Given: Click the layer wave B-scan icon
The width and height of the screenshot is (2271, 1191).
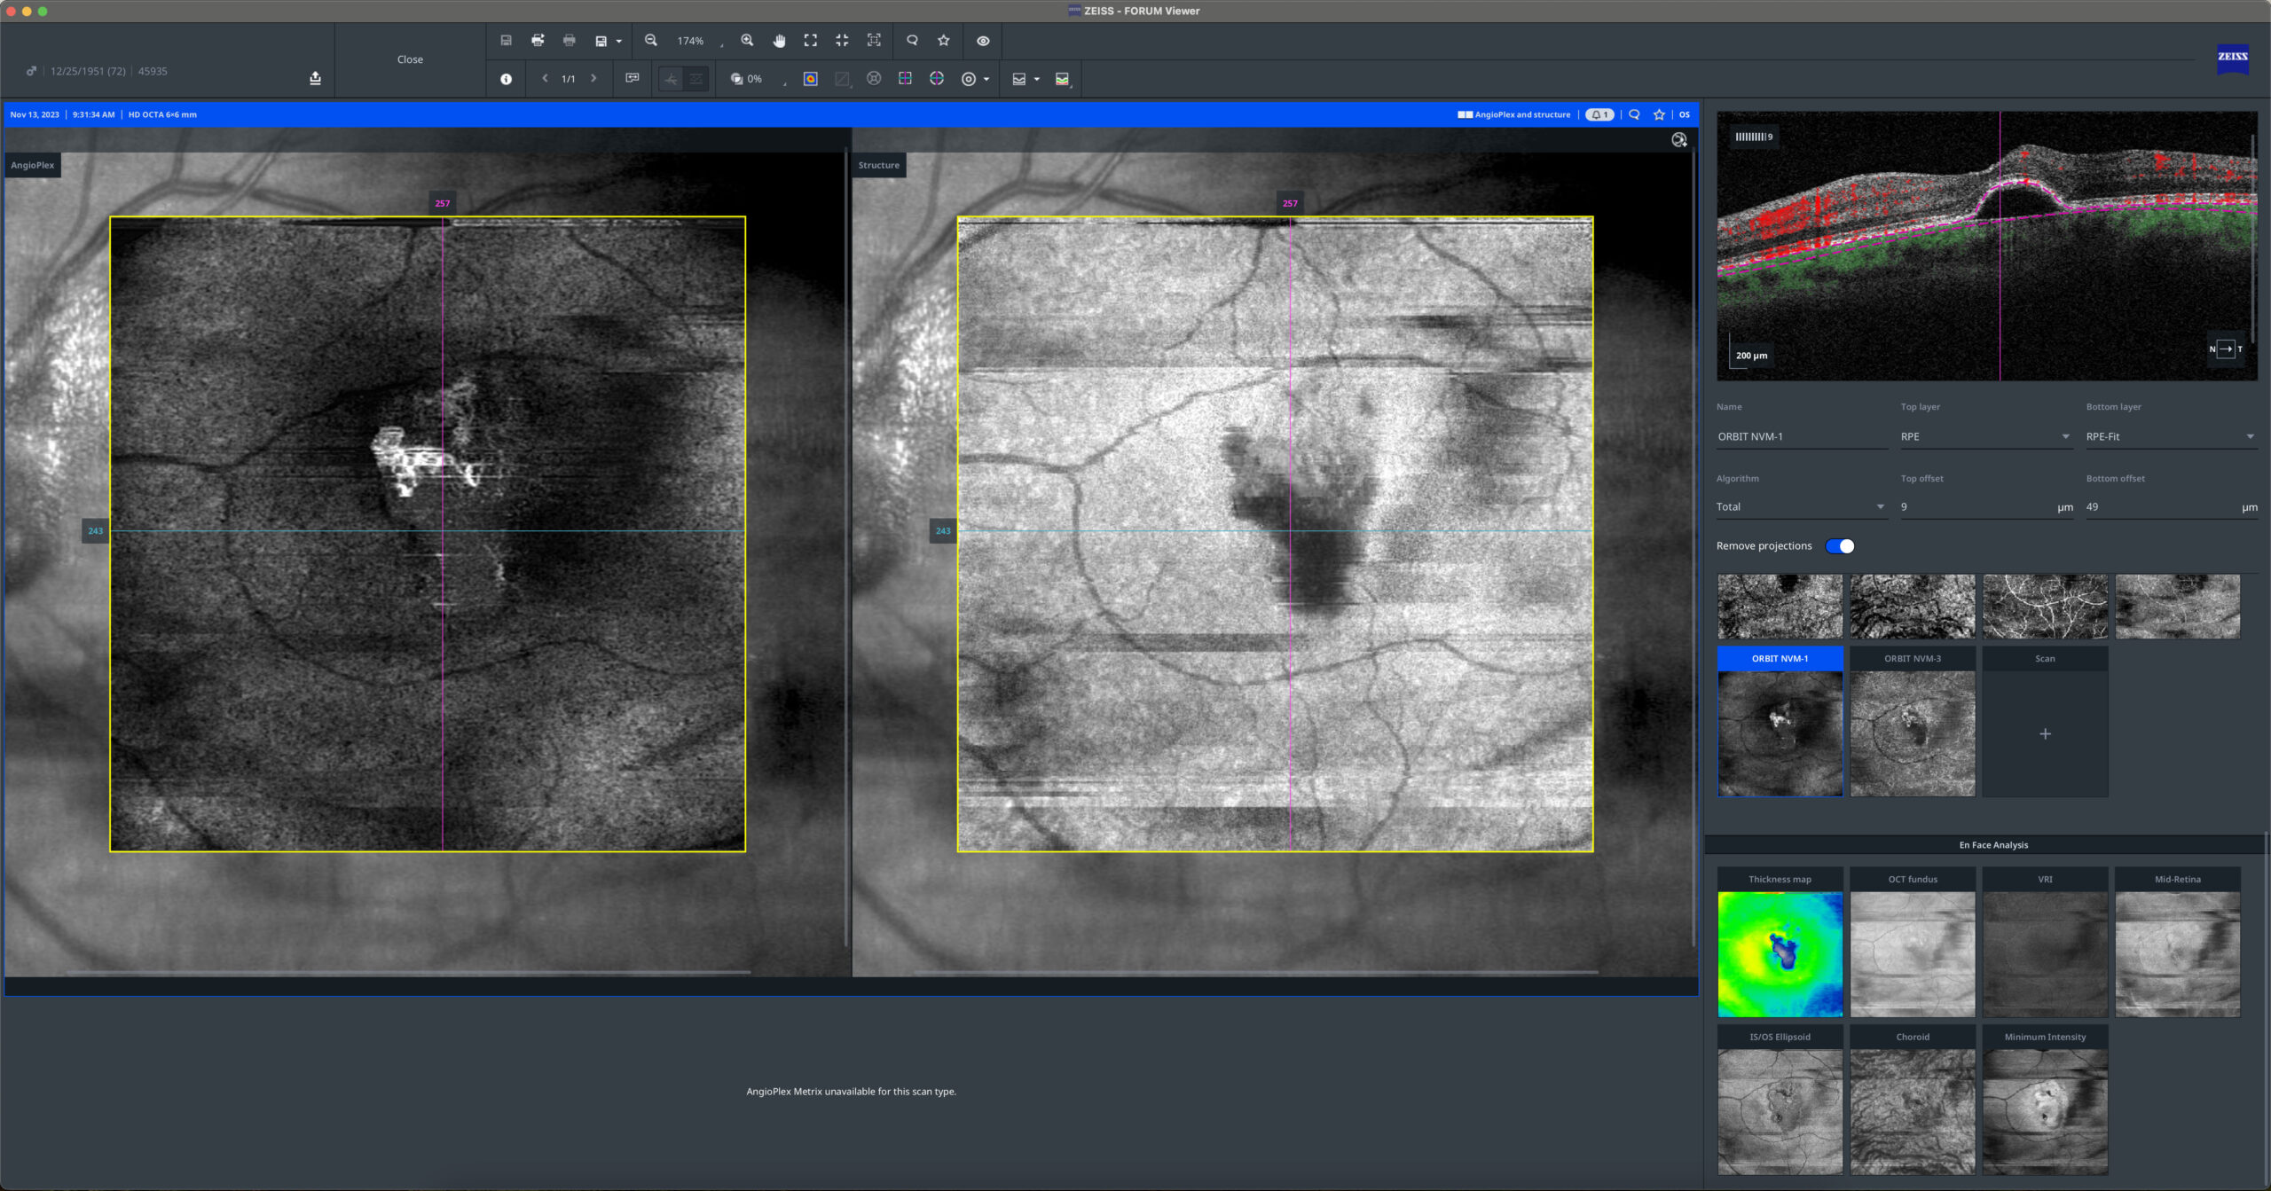Looking at the screenshot, I should [x=1019, y=79].
